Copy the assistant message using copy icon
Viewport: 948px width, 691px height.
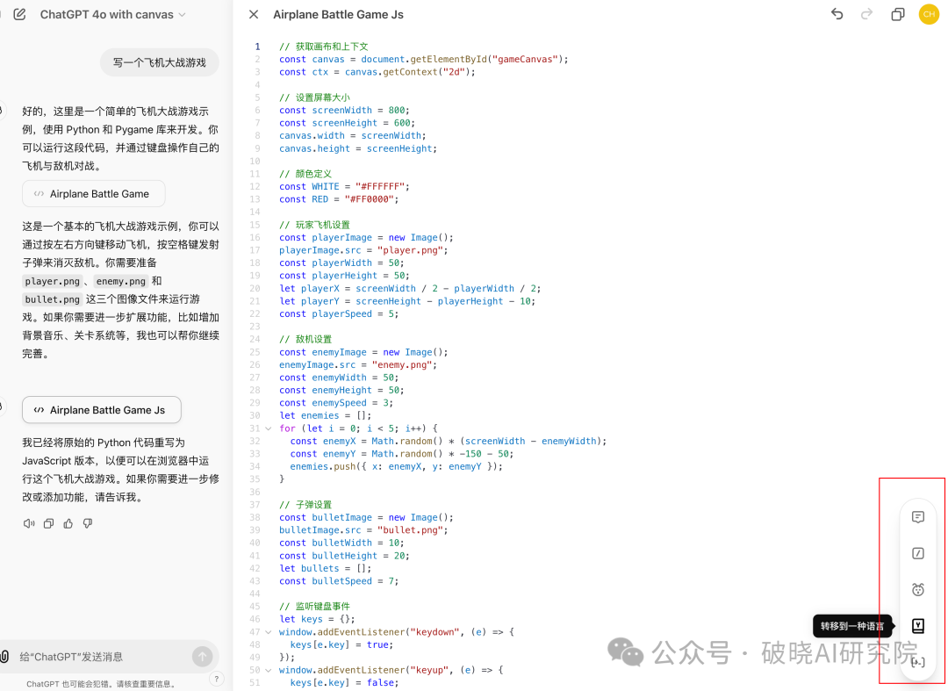tap(48, 522)
